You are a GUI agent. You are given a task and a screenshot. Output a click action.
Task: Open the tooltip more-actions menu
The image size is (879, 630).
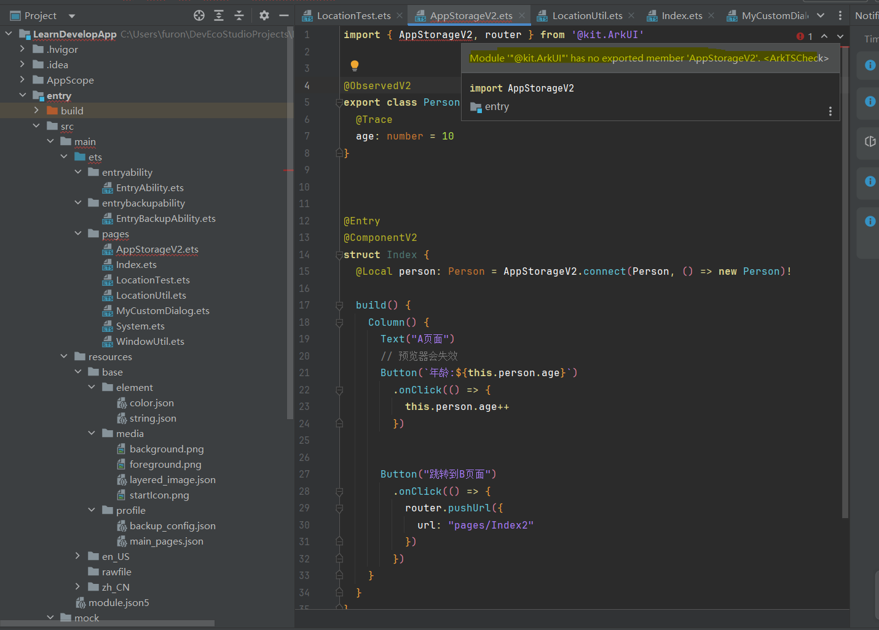coord(830,111)
